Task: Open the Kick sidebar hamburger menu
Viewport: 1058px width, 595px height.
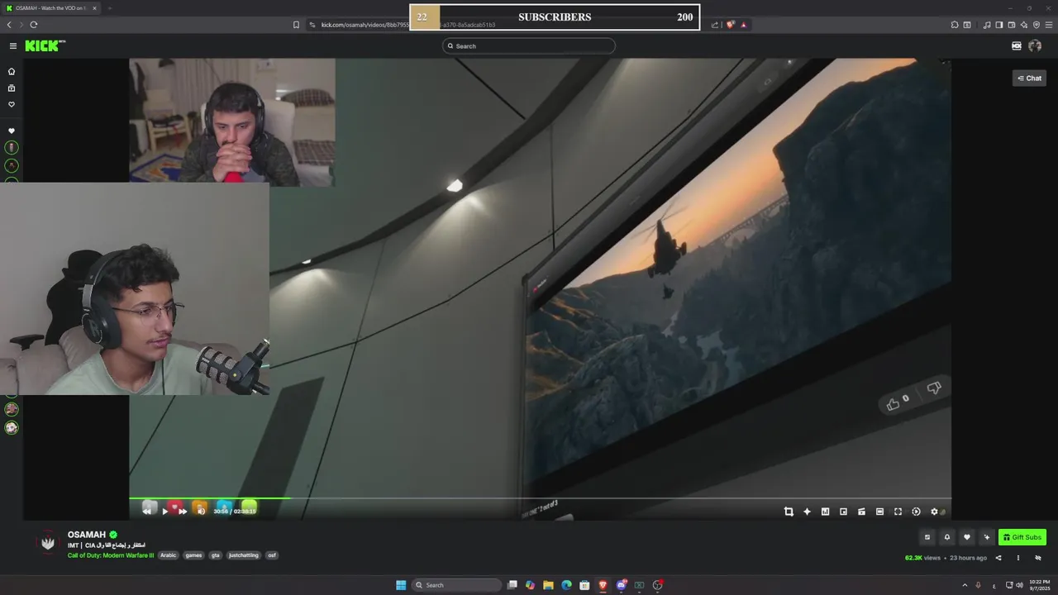Action: 12,46
